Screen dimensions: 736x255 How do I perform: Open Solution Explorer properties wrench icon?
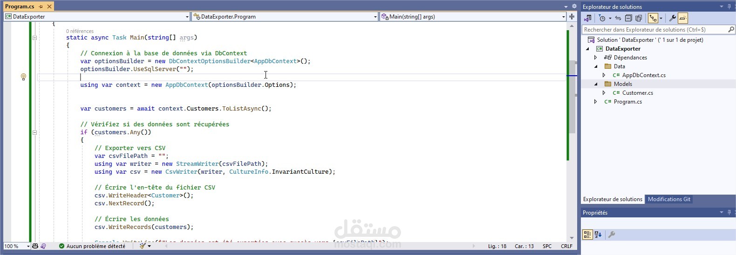click(x=673, y=18)
